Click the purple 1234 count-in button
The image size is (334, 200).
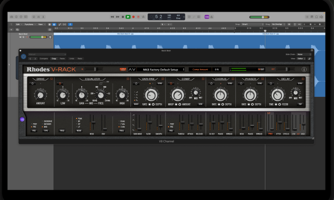click(x=207, y=17)
